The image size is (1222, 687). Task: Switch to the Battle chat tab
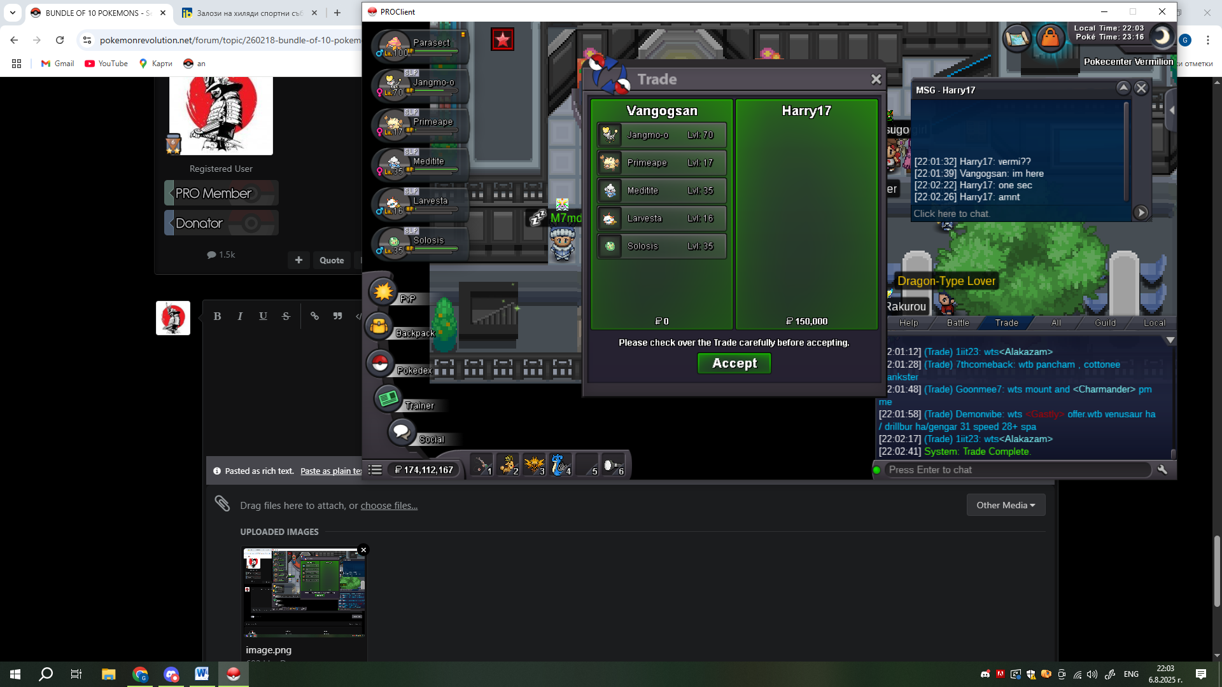[x=957, y=323]
